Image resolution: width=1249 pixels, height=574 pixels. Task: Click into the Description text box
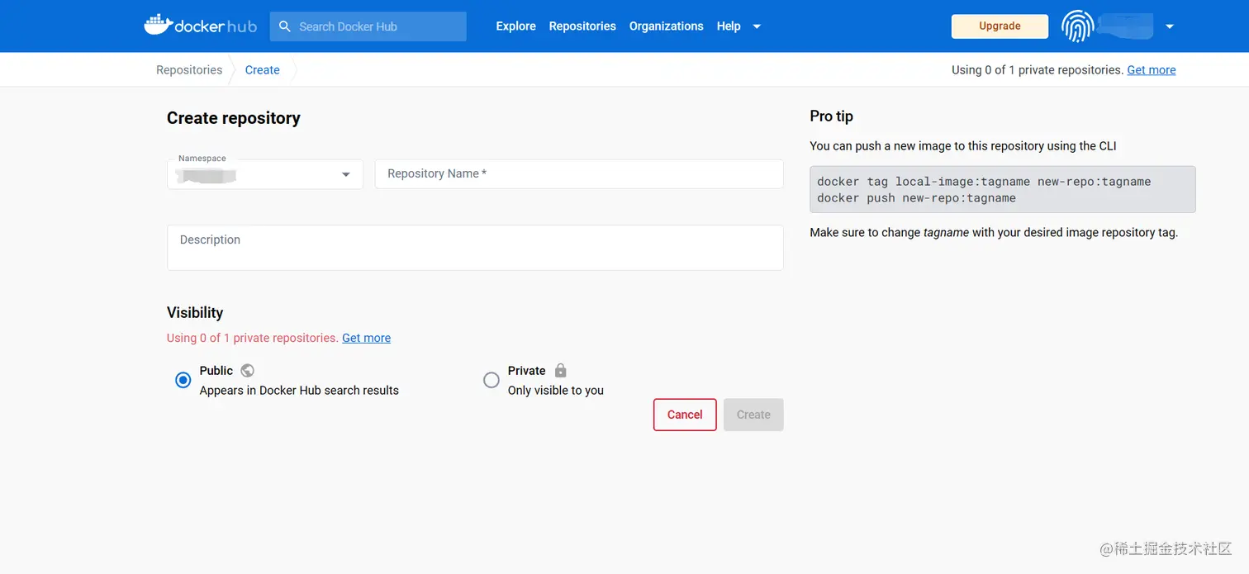pyautogui.click(x=475, y=247)
